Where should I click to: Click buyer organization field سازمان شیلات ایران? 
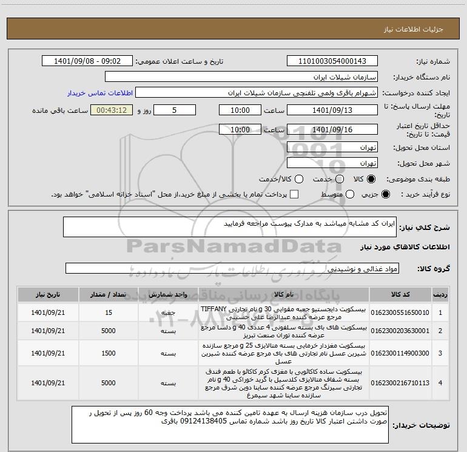pos(241,76)
